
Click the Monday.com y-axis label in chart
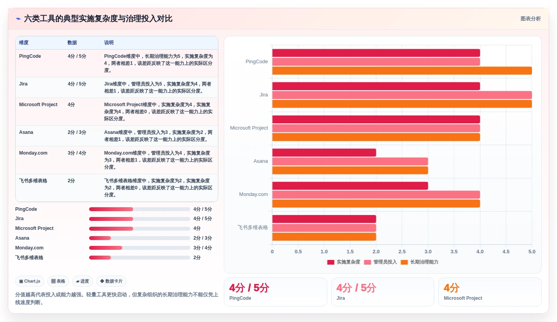coord(254,194)
